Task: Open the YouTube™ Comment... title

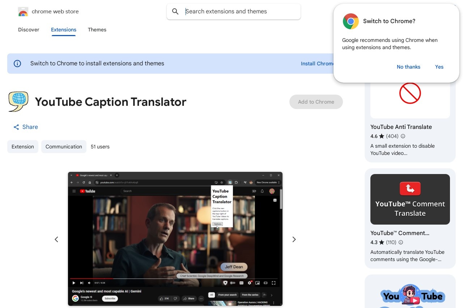Action: [400, 233]
